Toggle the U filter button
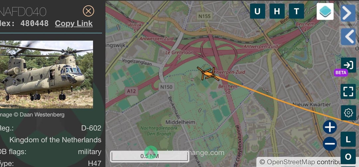 coord(257,11)
